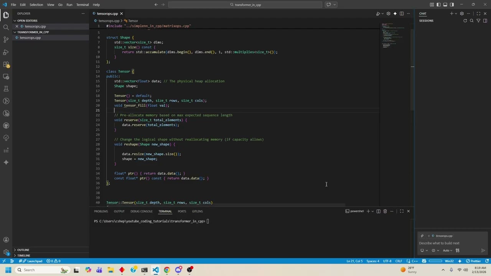Viewport: 491px width, 276px height.
Task: Open the Explorer view in activity bar
Action: [6, 15]
